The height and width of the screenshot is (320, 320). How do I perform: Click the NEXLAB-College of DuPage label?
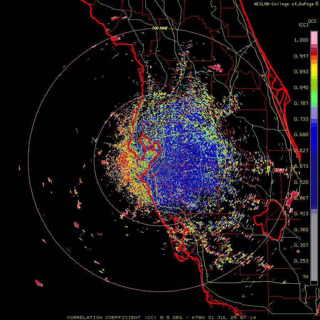coord(284,4)
